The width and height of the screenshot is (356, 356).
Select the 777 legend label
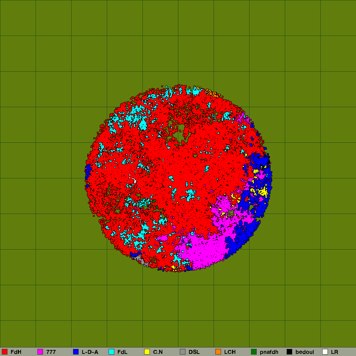[x=51, y=352]
